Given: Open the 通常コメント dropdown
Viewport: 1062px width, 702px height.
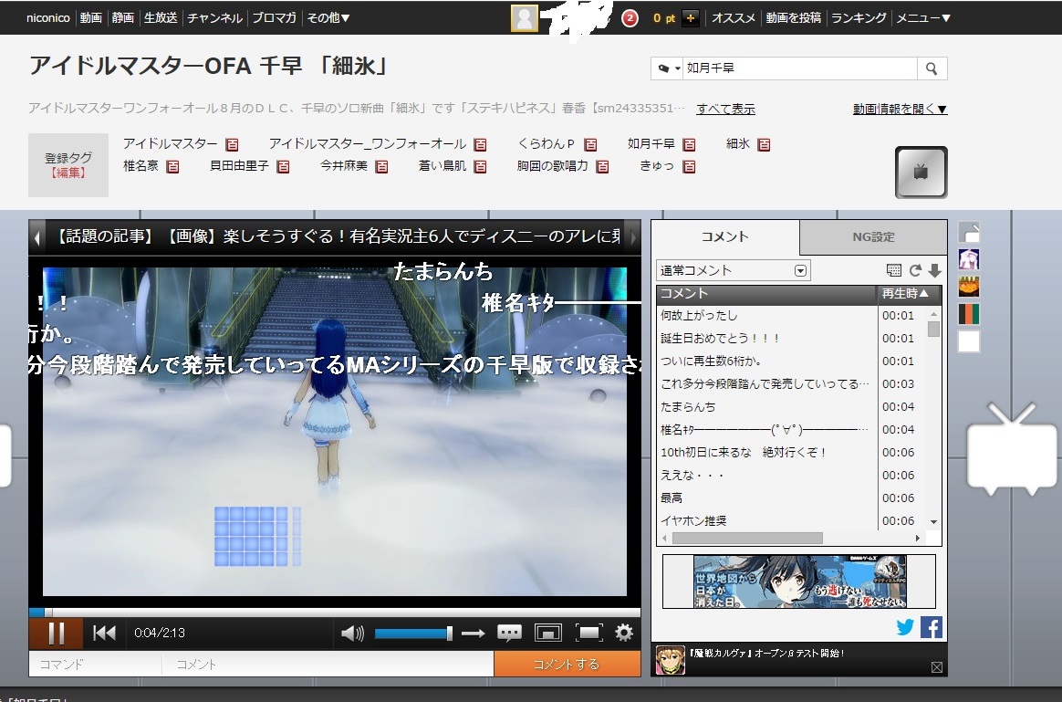Looking at the screenshot, I should click(733, 270).
